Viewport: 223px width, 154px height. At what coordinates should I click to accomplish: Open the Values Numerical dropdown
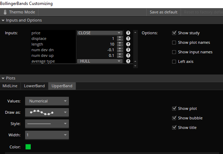[47, 101]
